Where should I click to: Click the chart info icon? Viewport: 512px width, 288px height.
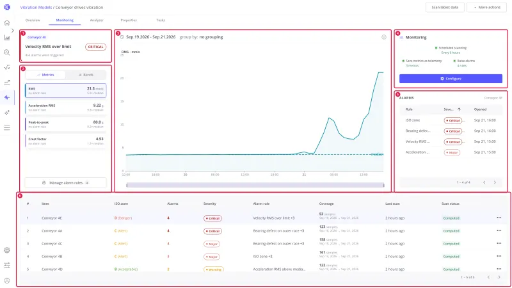(x=384, y=37)
